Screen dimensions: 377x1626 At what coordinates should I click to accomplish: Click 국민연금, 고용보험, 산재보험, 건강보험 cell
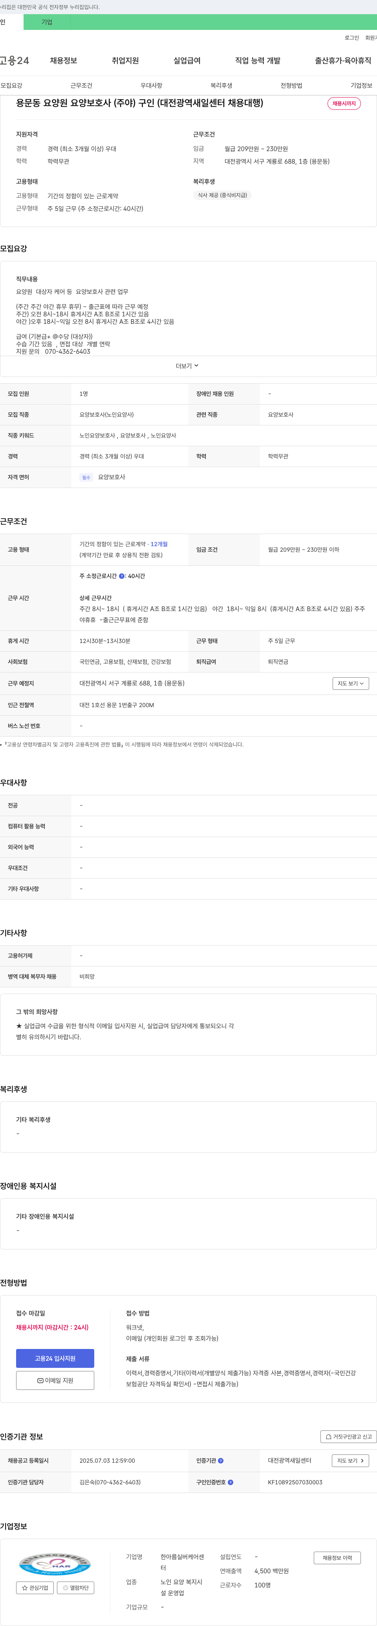pyautogui.click(x=125, y=661)
